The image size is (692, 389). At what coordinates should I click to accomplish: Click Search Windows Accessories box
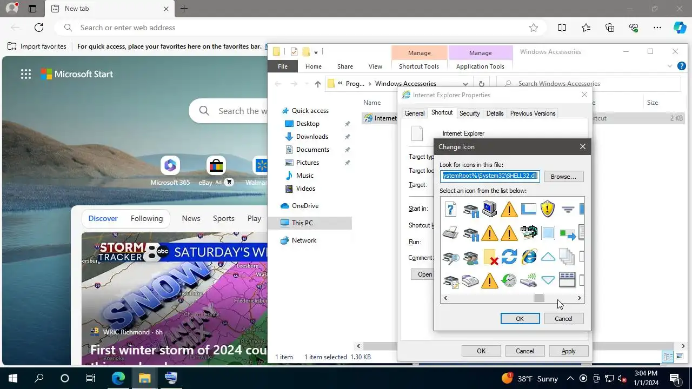(x=588, y=84)
